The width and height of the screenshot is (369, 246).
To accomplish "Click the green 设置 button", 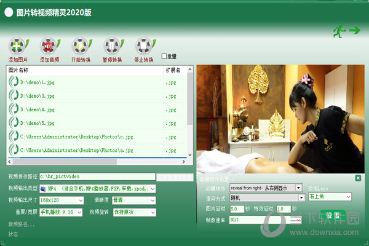I will point(333,215).
